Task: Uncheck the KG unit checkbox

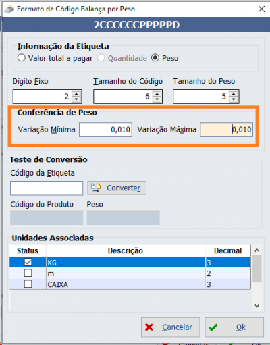Action: pos(28,262)
